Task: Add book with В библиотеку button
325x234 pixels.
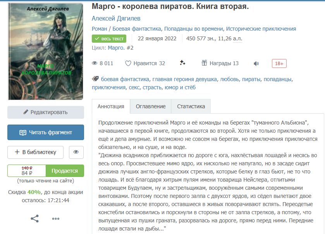Action: [x=35, y=152]
